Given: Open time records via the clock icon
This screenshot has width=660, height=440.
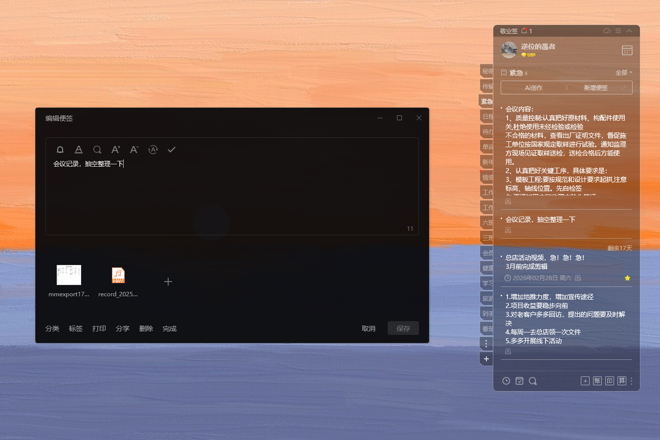Looking at the screenshot, I should [x=506, y=380].
